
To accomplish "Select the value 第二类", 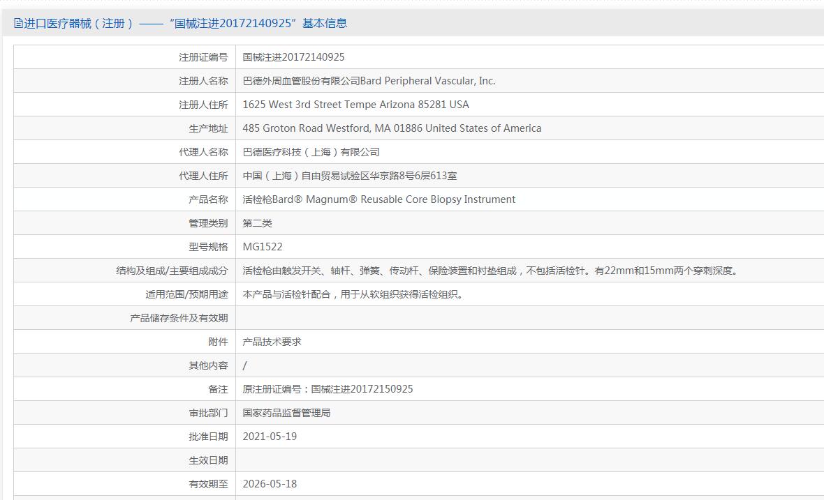I will [x=257, y=223].
